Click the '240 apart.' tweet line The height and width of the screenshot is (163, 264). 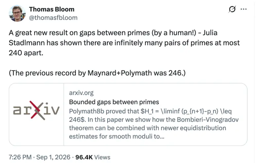coord(26,53)
